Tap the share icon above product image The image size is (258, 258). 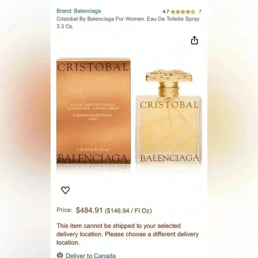[x=194, y=40]
